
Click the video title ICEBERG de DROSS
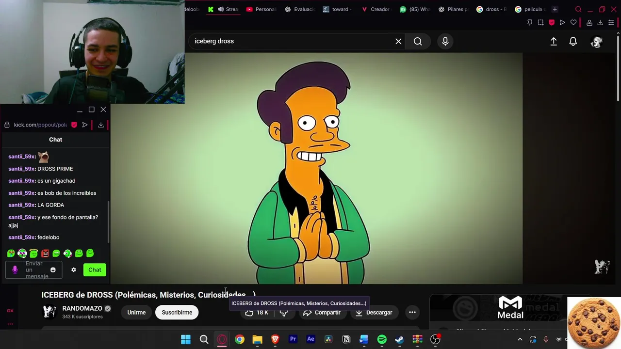(x=148, y=295)
